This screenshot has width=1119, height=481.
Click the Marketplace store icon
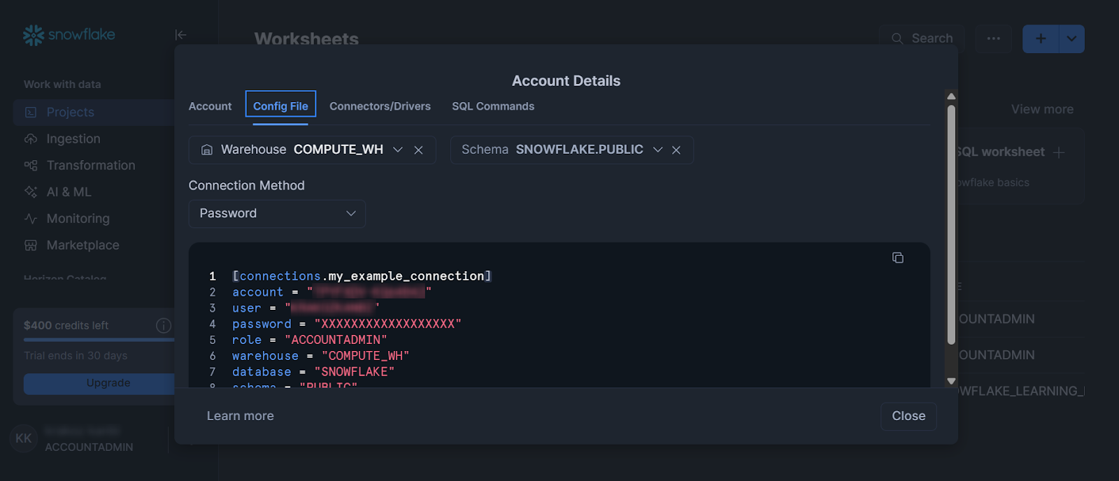coord(31,245)
